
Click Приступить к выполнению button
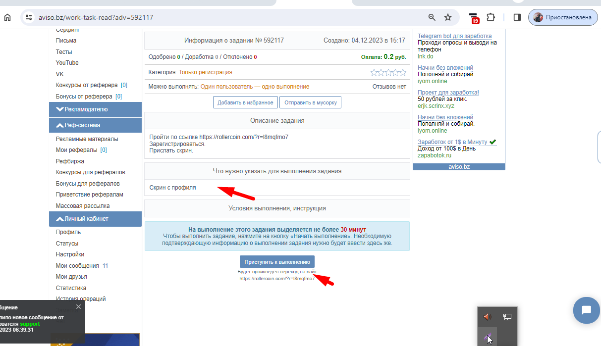277,262
